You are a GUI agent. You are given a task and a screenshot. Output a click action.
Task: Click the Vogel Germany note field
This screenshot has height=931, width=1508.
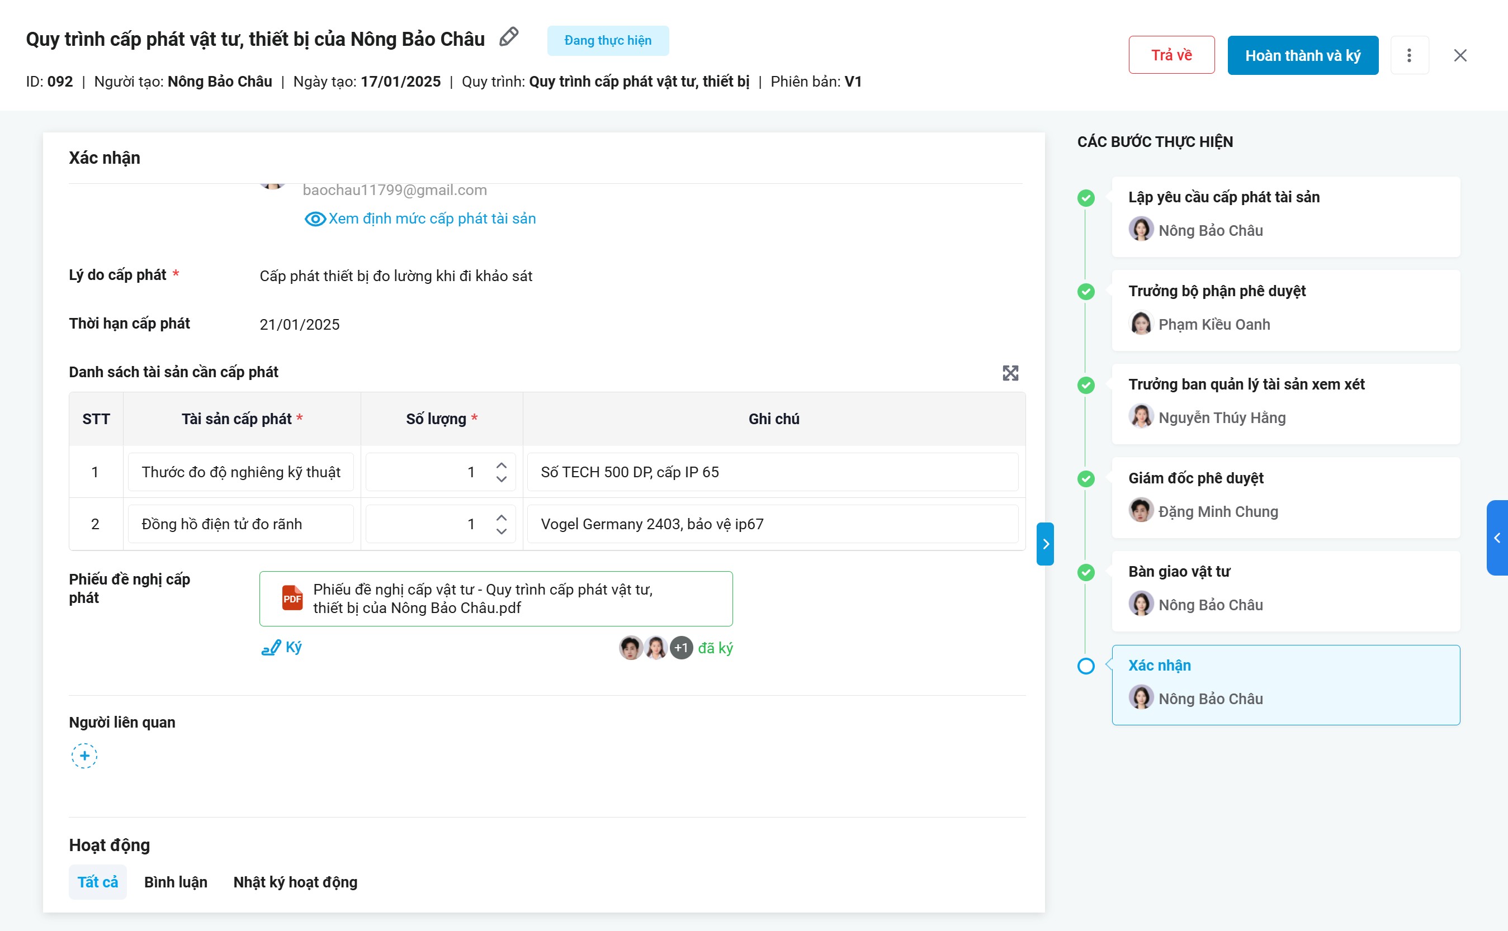773,524
